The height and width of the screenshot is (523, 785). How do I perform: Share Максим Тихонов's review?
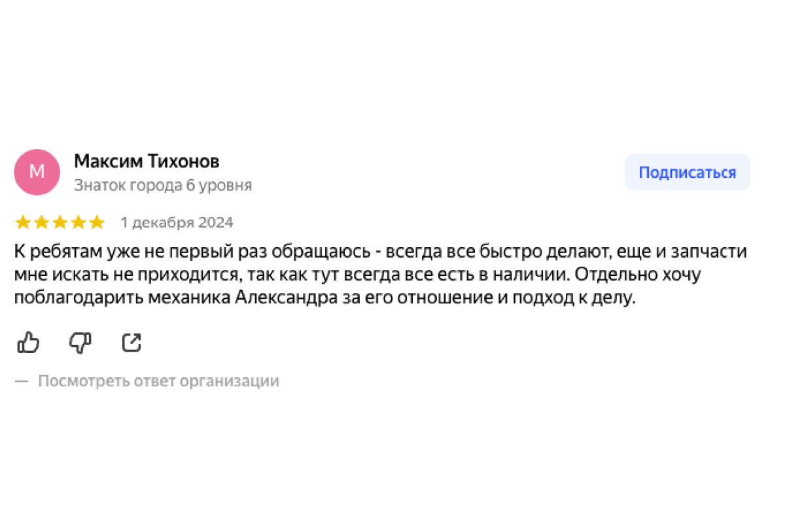[132, 342]
